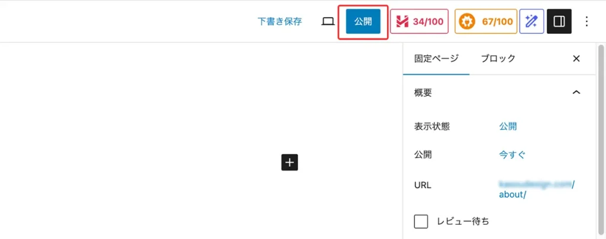Switch to the ブロック tab
The image size is (606, 239).
(498, 59)
